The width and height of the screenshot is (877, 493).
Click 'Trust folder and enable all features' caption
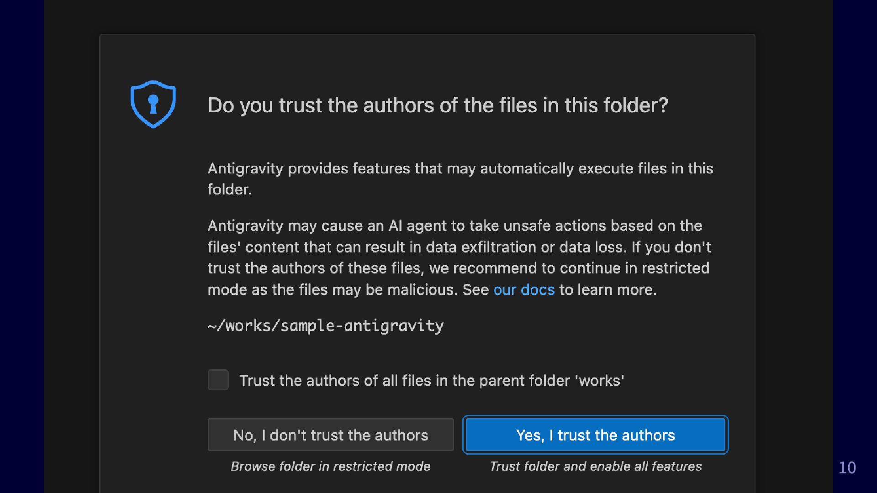595,466
